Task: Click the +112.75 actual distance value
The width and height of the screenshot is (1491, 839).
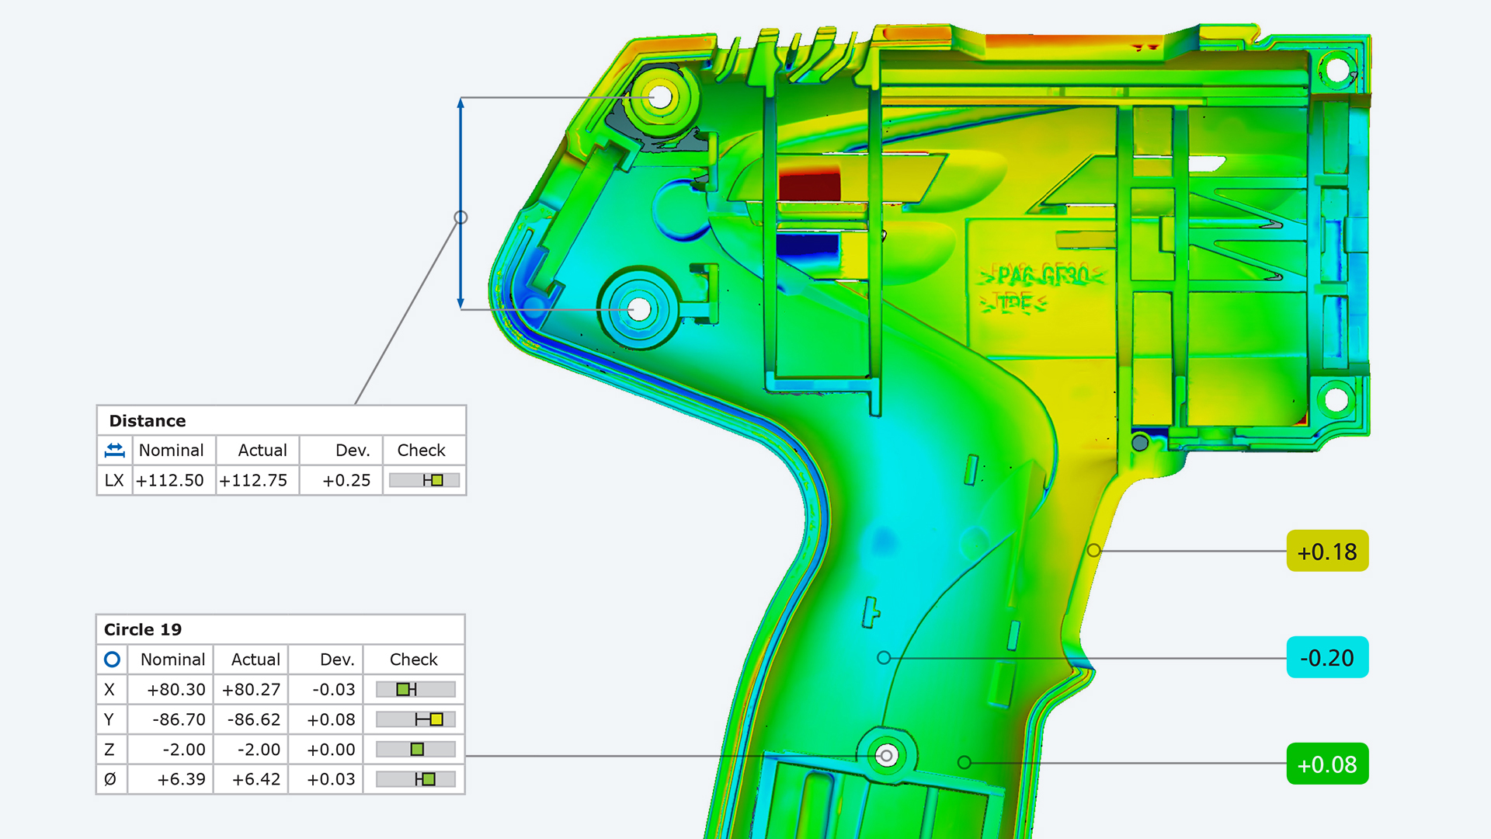Action: pos(253,480)
